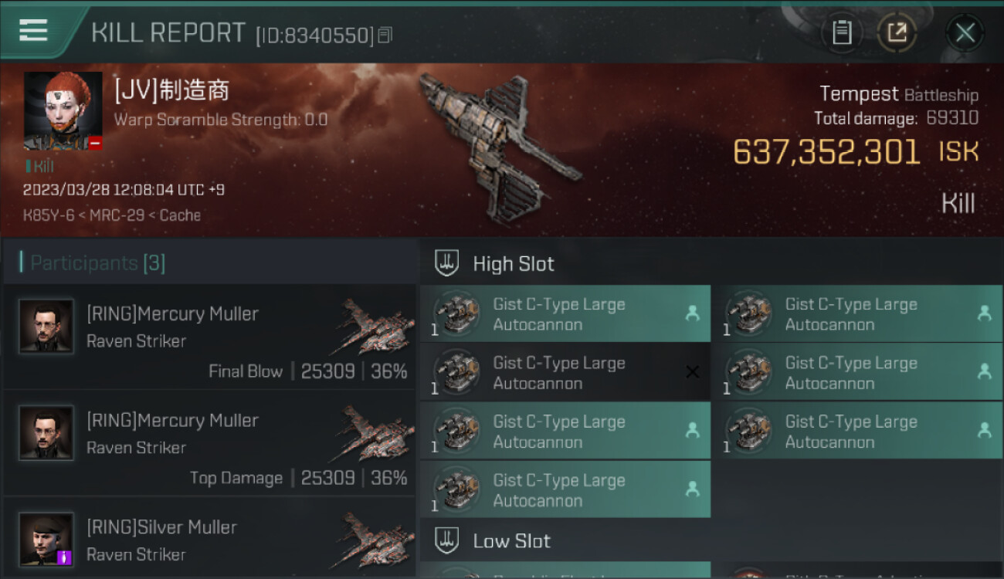Select the Tempest battleship image

[498, 147]
